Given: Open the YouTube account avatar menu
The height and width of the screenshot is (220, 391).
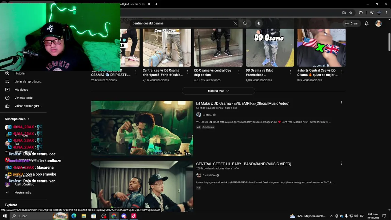Looking at the screenshot, I should (378, 24).
